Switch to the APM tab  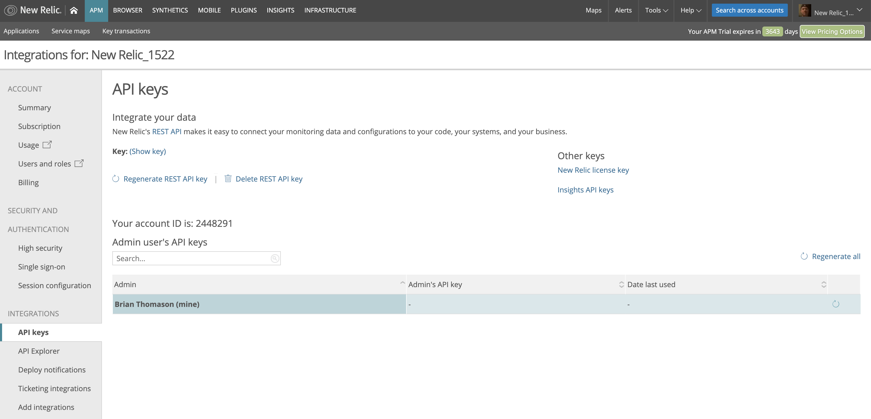click(96, 10)
